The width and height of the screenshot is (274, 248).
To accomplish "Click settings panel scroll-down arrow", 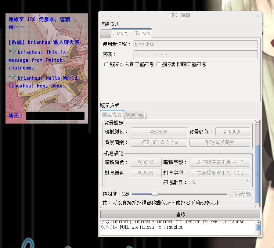I will click(257, 205).
